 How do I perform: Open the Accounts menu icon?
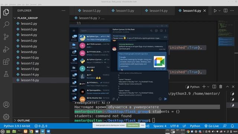(x=6, y=105)
